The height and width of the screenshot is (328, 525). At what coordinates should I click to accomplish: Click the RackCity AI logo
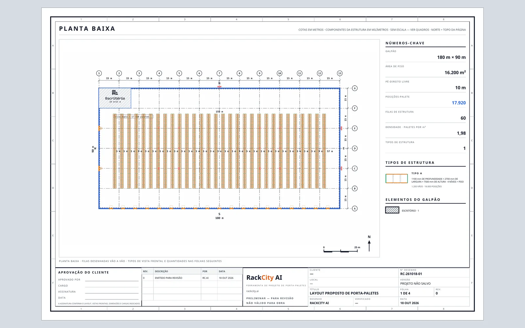(x=264, y=278)
